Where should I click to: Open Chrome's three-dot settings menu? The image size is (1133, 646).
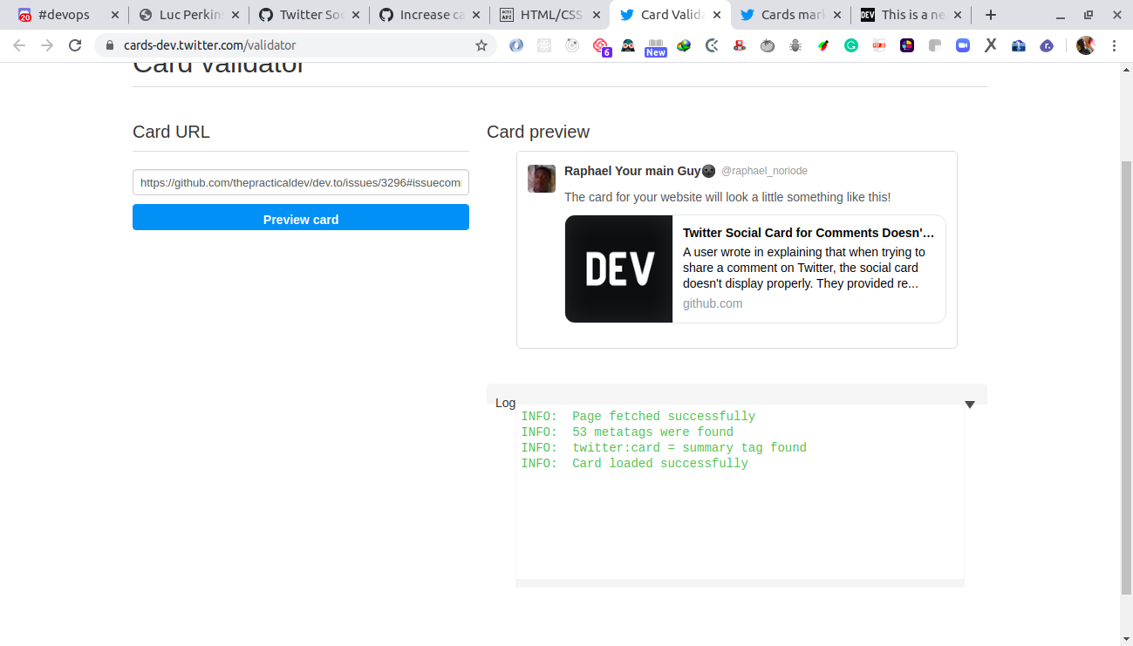tap(1115, 45)
